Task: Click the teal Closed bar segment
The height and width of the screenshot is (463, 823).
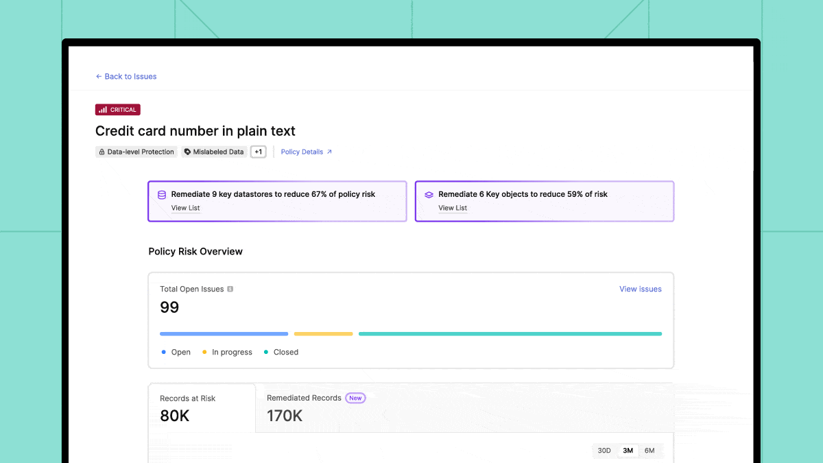Action: (x=510, y=334)
